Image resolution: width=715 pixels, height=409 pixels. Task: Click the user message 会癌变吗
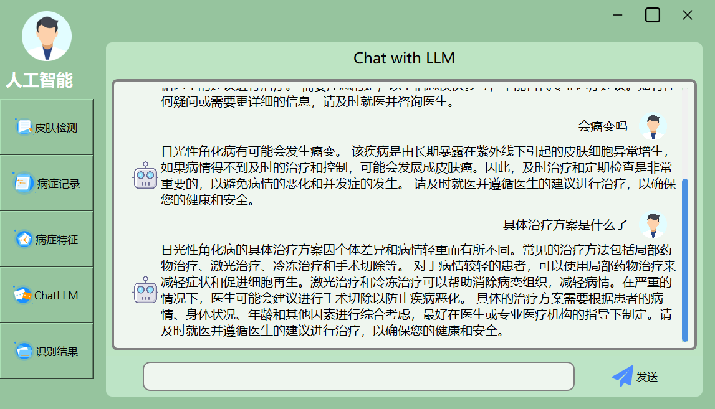602,126
